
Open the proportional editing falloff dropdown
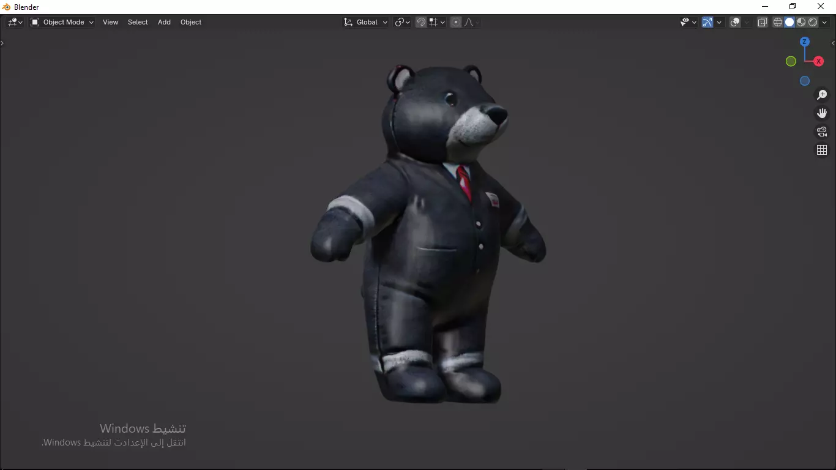pyautogui.click(x=471, y=22)
